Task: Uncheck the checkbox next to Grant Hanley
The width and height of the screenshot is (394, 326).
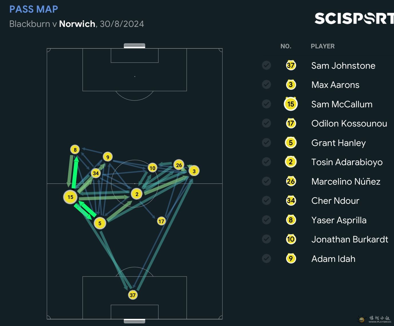Action: click(x=266, y=143)
